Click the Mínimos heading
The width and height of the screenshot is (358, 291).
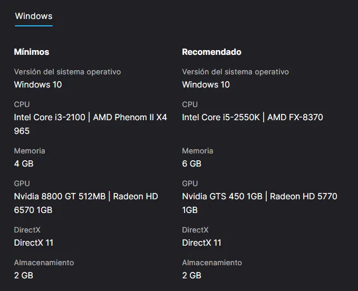point(32,52)
